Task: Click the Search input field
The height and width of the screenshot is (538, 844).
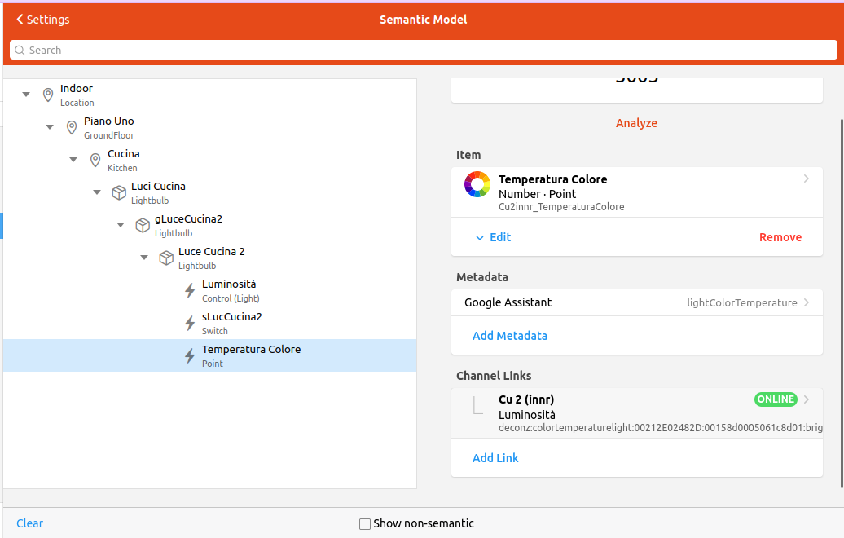Action: (422, 50)
